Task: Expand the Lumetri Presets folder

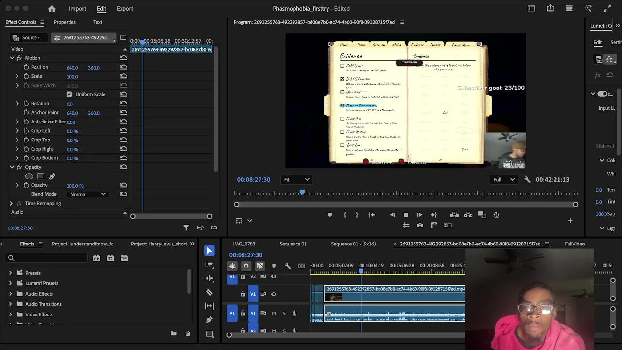Action: click(x=10, y=283)
